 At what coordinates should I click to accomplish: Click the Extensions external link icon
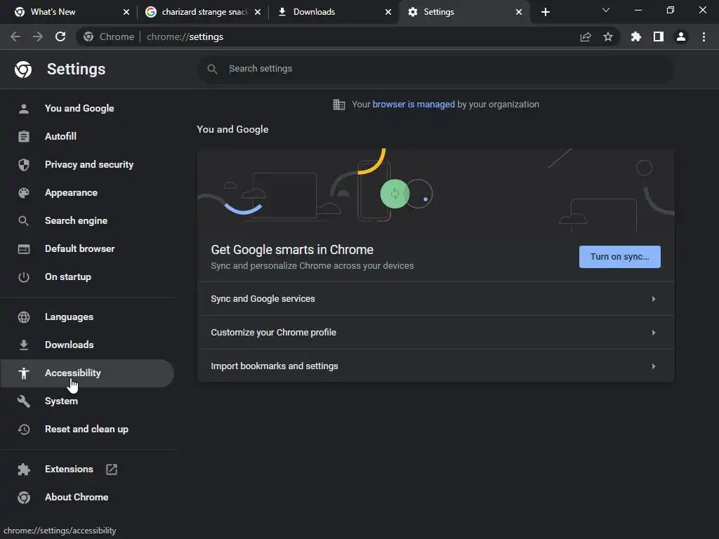[x=112, y=470]
